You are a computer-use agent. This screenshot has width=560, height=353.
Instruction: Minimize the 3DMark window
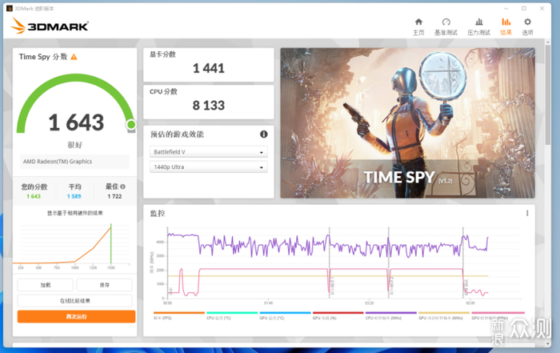click(x=506, y=8)
